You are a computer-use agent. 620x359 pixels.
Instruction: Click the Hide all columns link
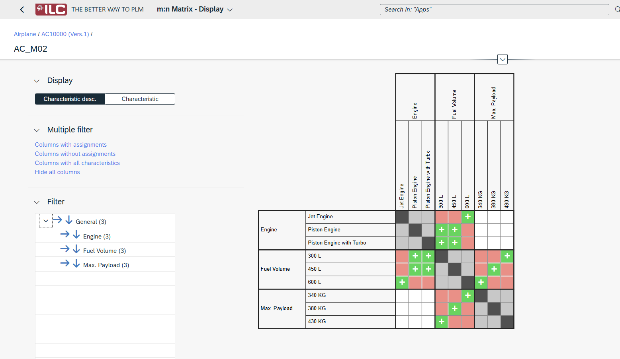click(57, 172)
